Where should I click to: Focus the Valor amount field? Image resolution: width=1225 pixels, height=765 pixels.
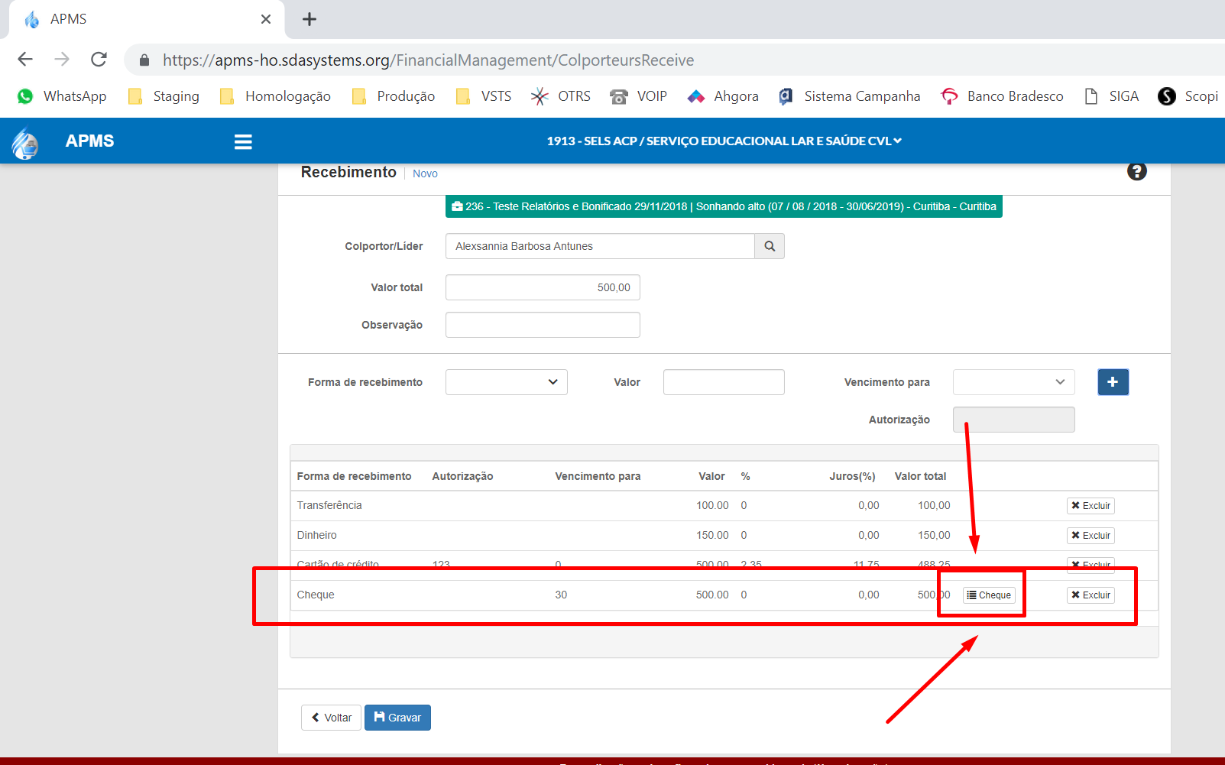[x=724, y=382]
